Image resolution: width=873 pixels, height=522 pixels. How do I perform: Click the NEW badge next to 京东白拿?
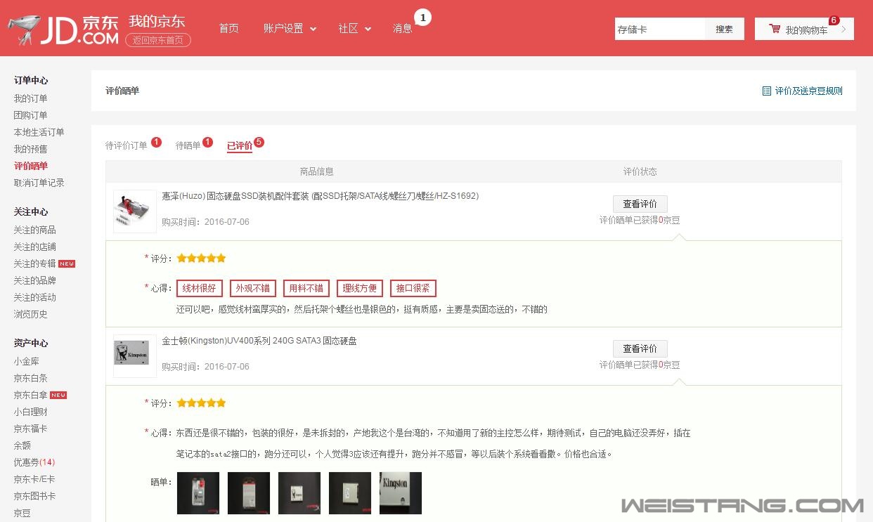(58, 396)
